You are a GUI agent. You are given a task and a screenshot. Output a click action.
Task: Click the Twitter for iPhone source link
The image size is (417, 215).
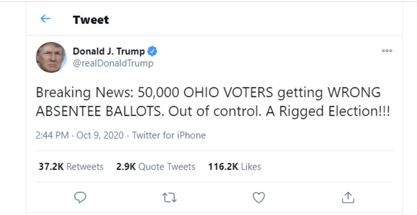(169, 135)
